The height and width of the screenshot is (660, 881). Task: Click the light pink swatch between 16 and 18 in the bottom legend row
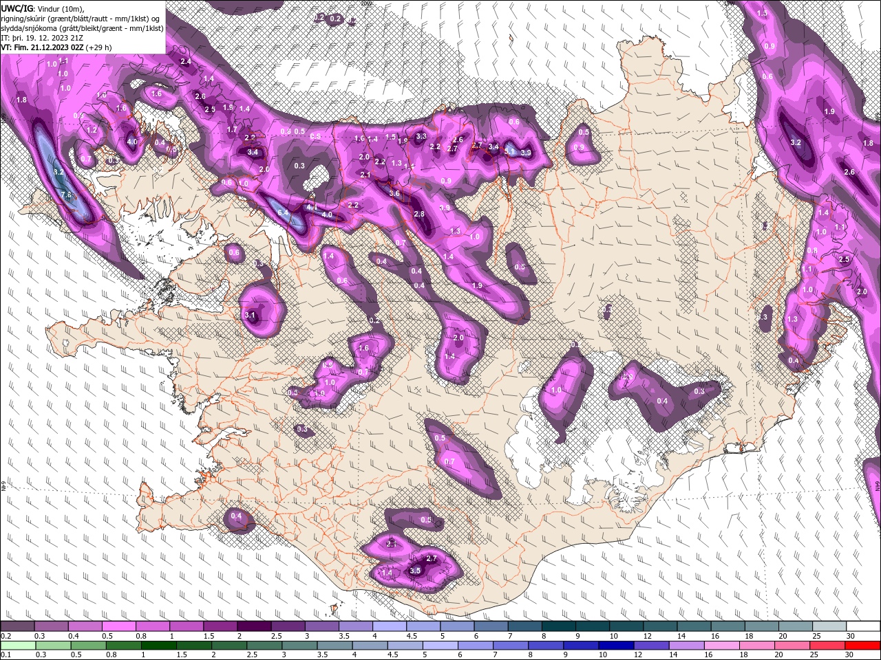(722, 645)
